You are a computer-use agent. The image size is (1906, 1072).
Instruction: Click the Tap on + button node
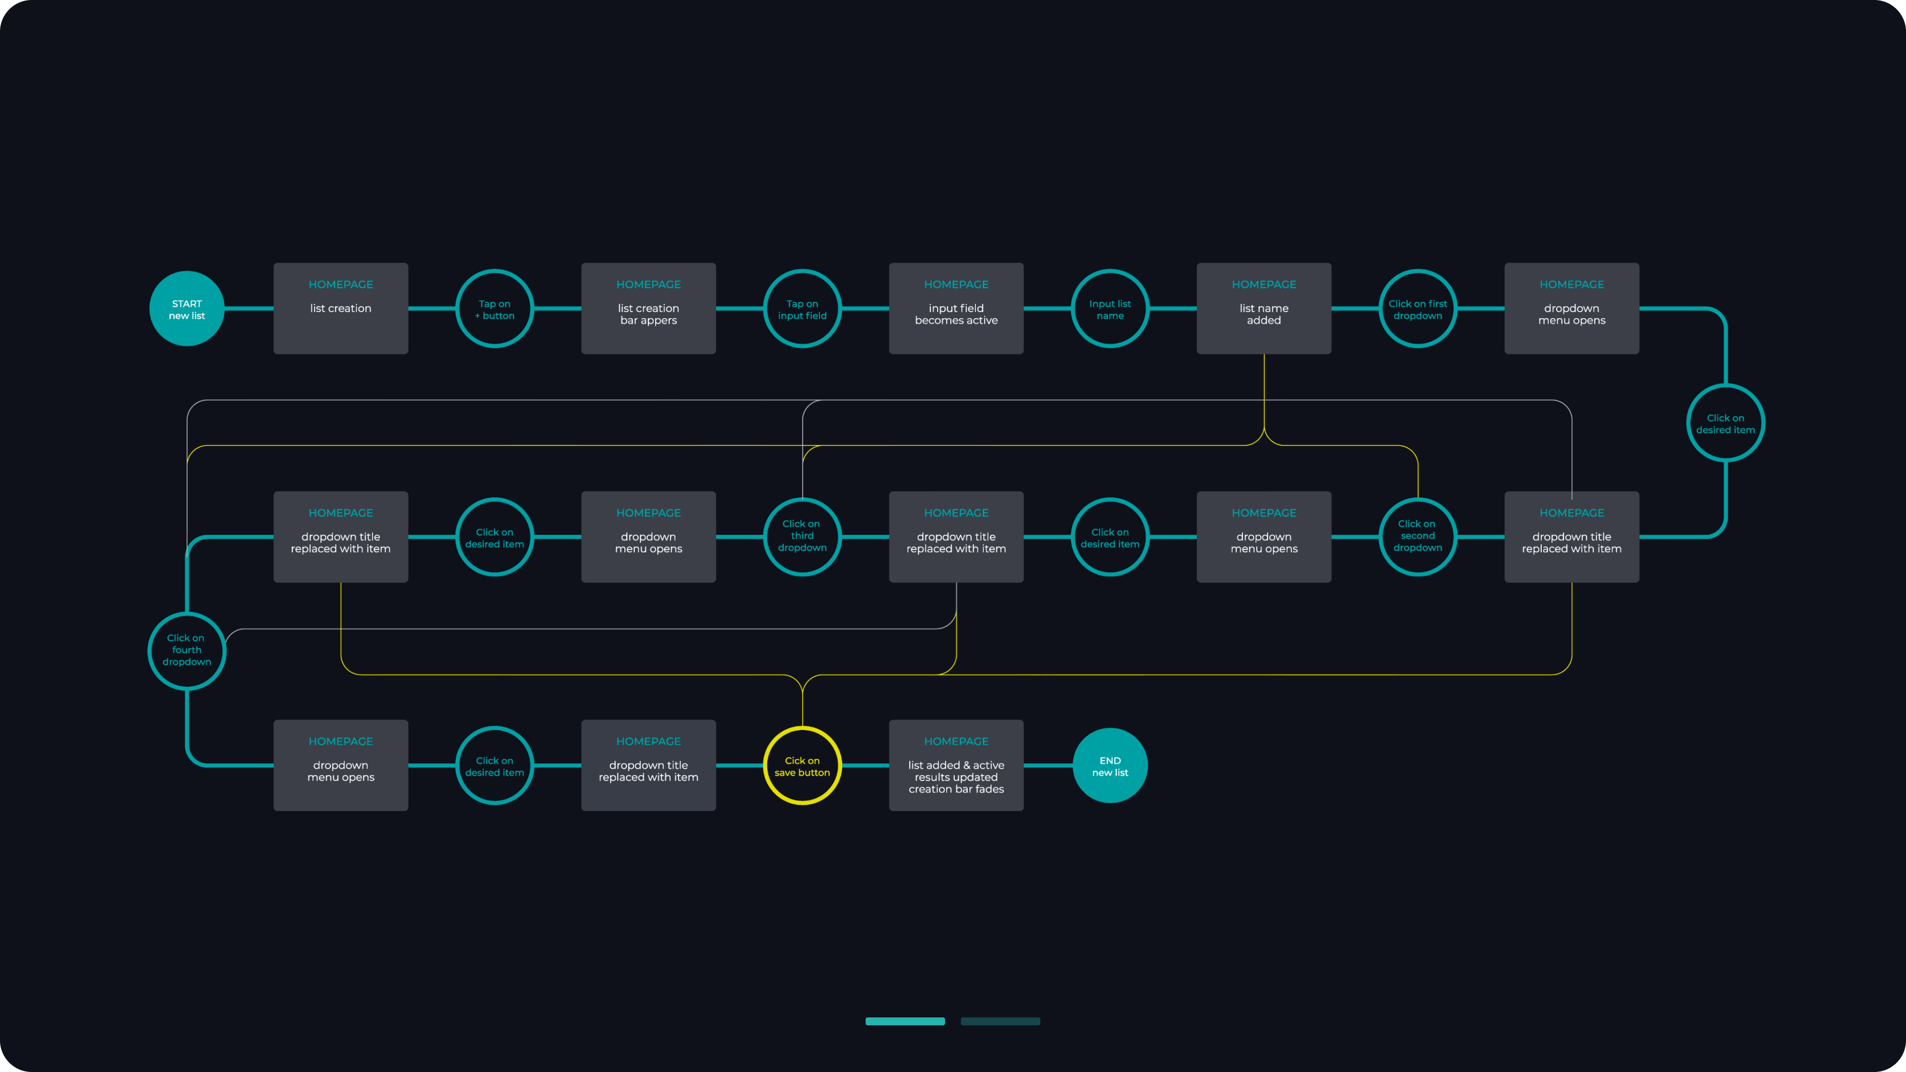(x=494, y=309)
